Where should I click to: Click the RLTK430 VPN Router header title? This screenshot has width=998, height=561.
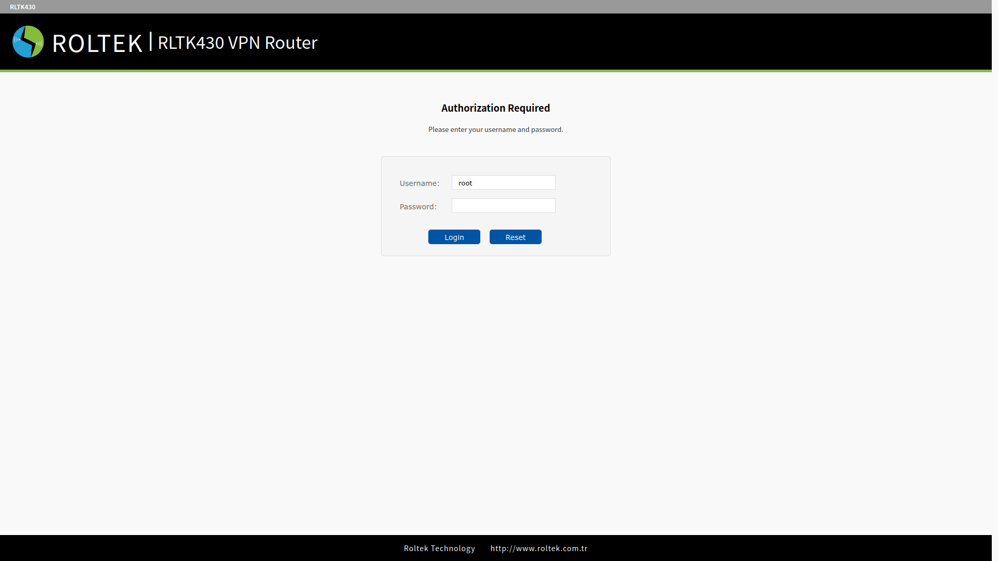click(238, 43)
